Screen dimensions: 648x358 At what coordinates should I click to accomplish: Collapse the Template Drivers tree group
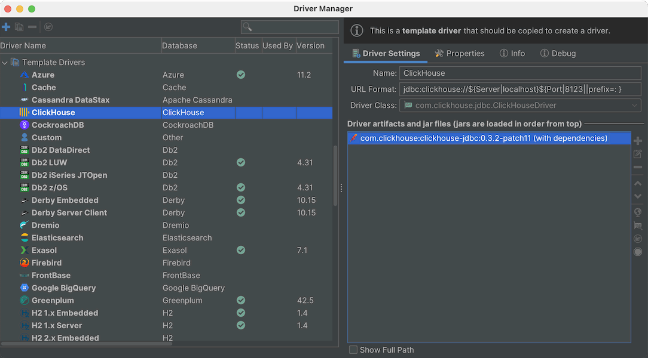pyautogui.click(x=5, y=63)
